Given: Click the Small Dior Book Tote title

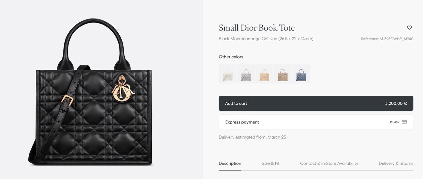Looking at the screenshot, I should point(257,28).
